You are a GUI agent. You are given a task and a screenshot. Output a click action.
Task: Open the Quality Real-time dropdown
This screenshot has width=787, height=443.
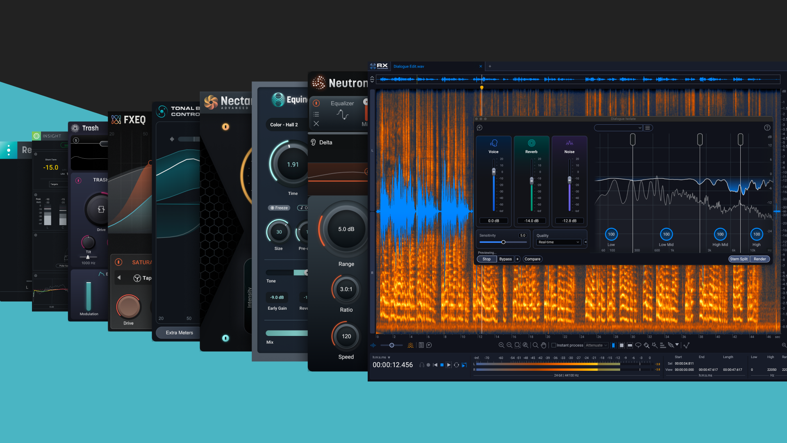click(x=559, y=242)
